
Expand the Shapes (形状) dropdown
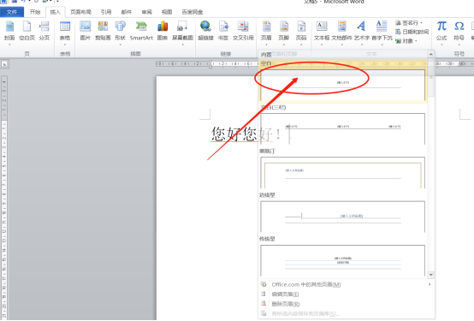120,33
